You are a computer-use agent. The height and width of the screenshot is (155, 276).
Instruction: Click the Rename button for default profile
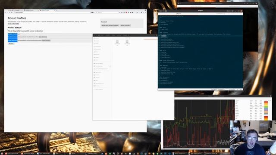[11, 44]
